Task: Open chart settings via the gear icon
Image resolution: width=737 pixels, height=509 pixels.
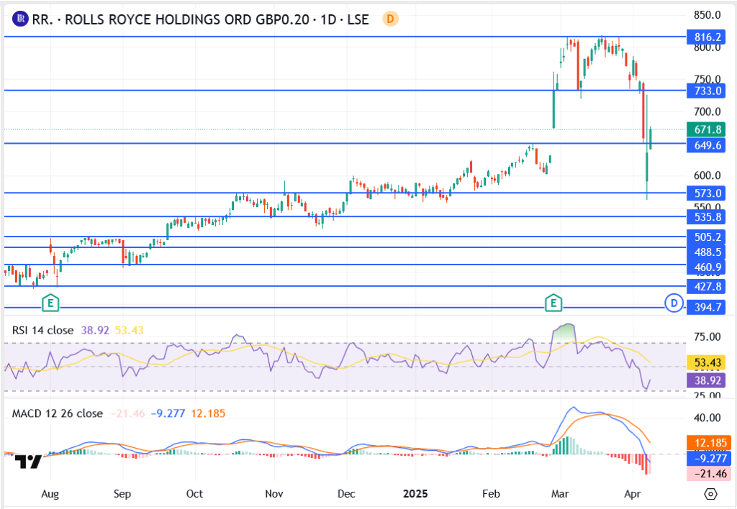Action: (x=710, y=494)
